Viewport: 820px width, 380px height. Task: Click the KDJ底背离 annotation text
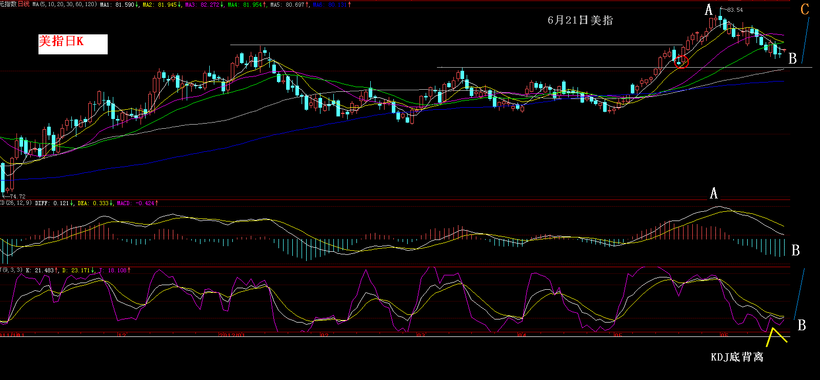737,357
